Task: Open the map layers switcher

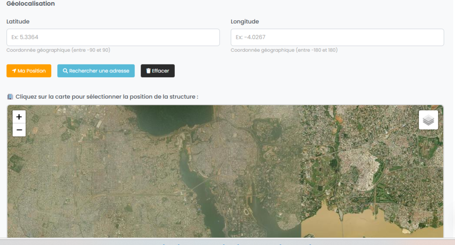Action: 428,120
